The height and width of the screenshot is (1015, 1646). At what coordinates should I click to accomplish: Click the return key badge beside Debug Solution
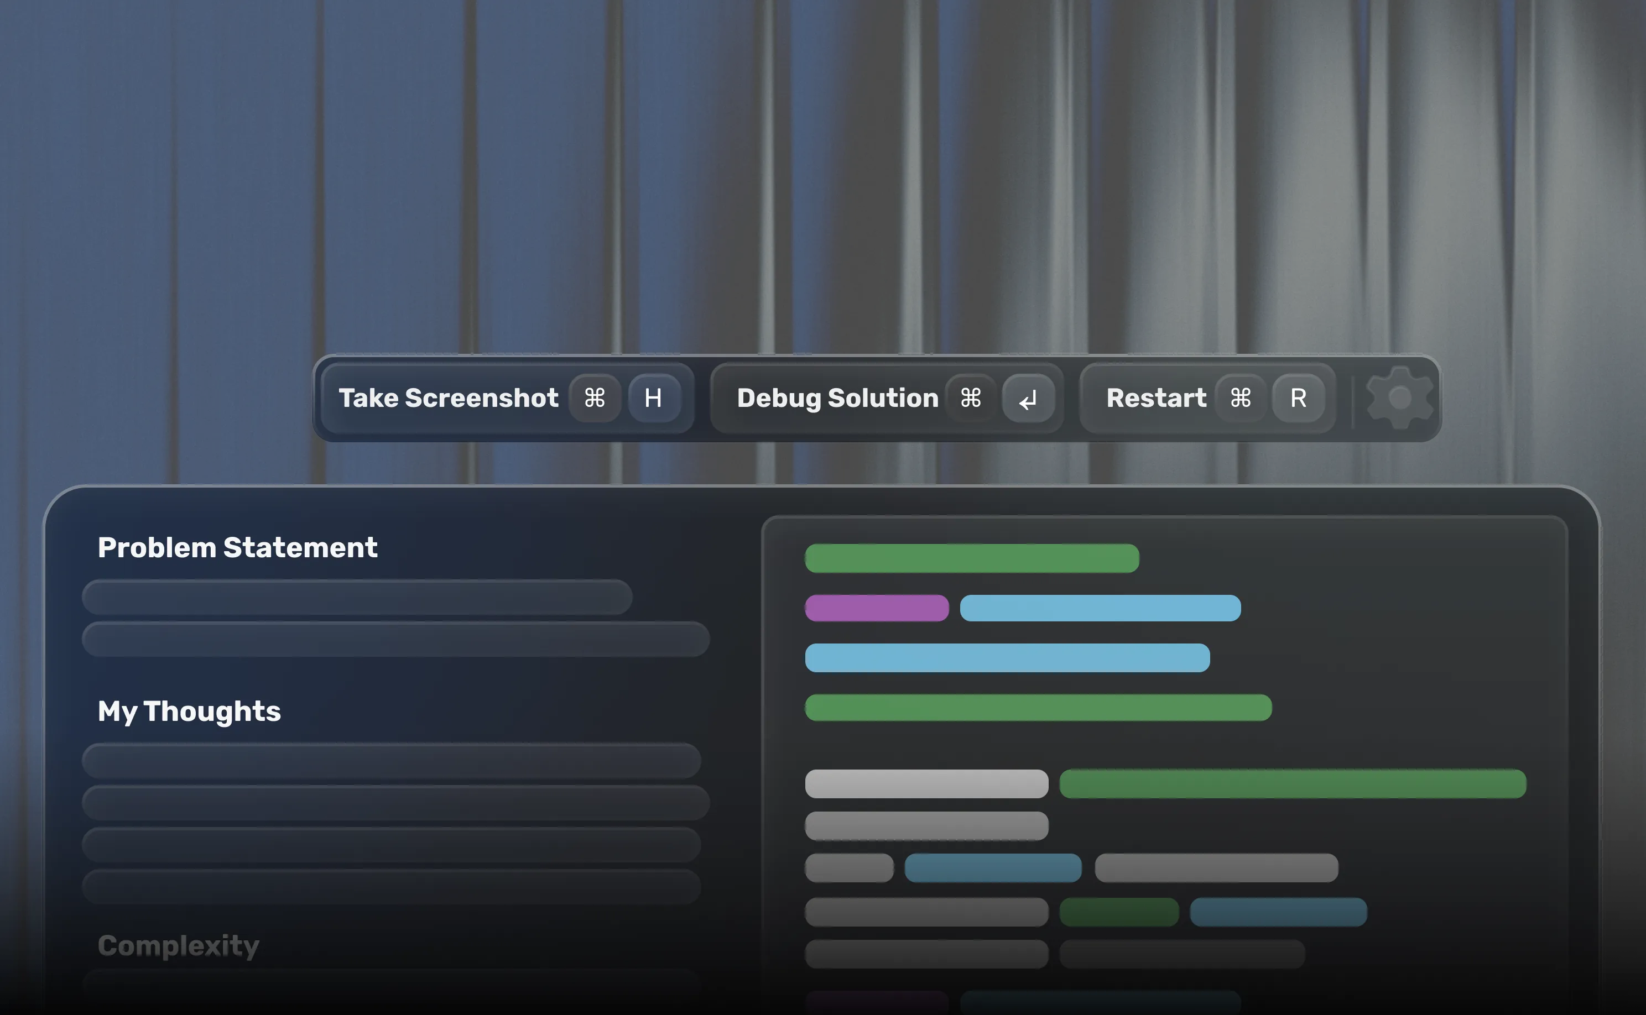tap(1028, 399)
